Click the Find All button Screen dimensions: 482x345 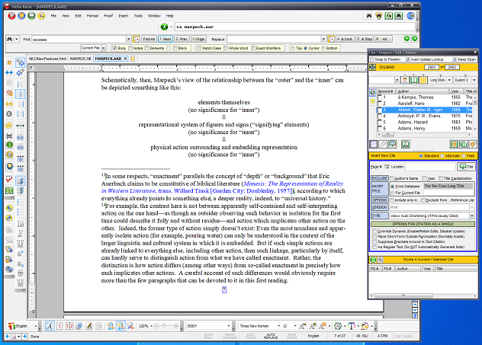(x=148, y=38)
